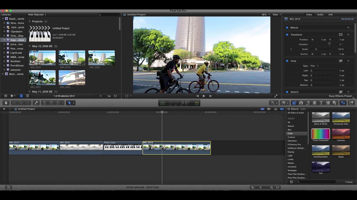Image resolution: width=357 pixels, height=200 pixels.
Task: Open the Themes Browser icon
Action: pos(335,103)
